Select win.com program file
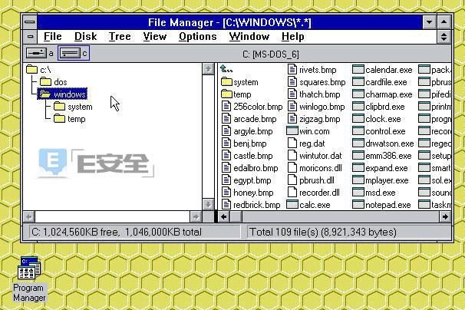This screenshot has width=465, height=310. tap(308, 131)
